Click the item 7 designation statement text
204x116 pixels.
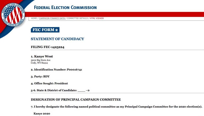(117, 107)
